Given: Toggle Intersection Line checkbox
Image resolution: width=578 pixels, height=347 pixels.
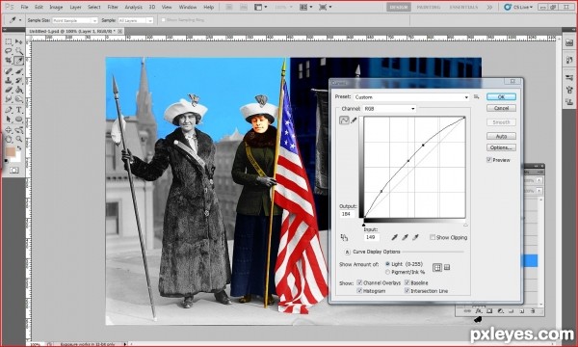Looking at the screenshot, I should (x=407, y=290).
